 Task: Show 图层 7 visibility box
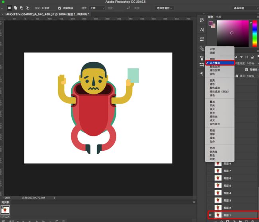[210, 171]
